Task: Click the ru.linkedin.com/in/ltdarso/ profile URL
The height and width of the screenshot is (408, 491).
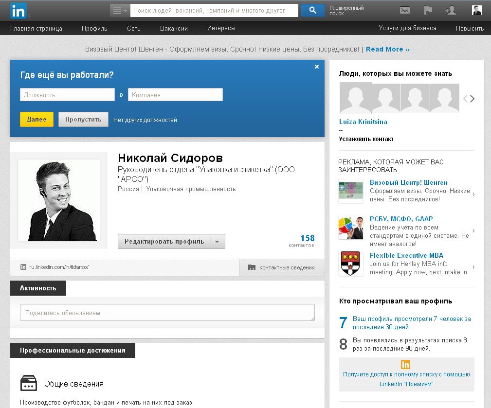Action: click(x=59, y=267)
